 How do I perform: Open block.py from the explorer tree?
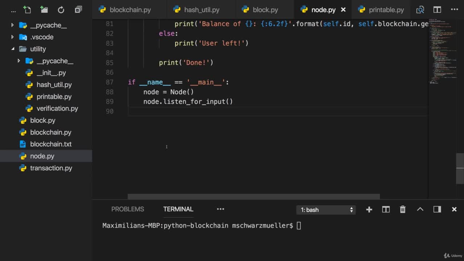pos(43,120)
